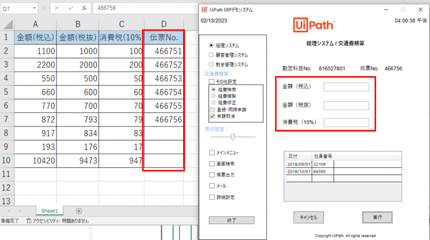Select the 勤怠管理システム radio button
The image size is (430, 240).
211,64
